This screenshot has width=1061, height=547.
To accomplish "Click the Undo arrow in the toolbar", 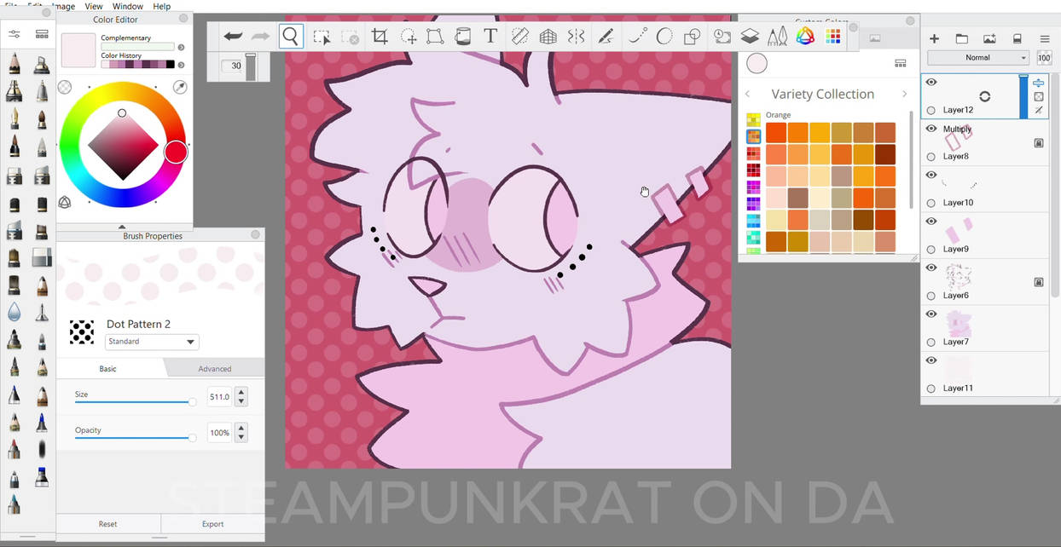I will pyautogui.click(x=233, y=37).
